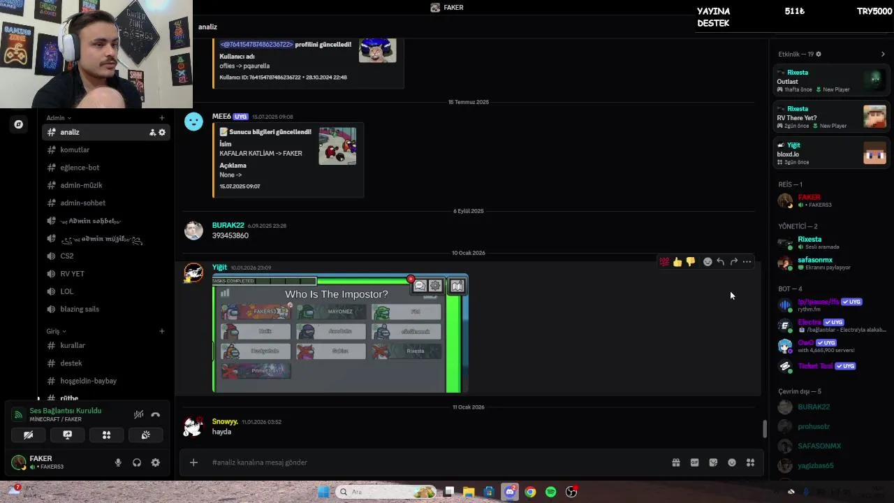Open File Explorer from the taskbar
The image size is (894, 503).
[x=469, y=492]
